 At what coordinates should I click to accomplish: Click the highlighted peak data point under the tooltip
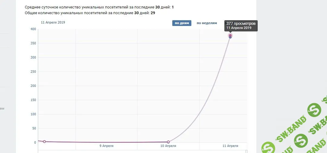(x=230, y=36)
